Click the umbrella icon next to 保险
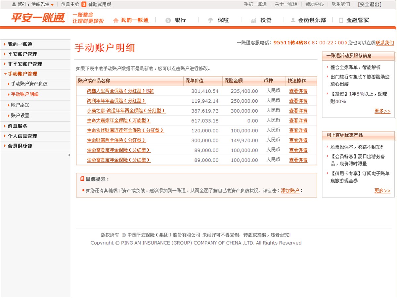397x298 pixels. [210, 21]
